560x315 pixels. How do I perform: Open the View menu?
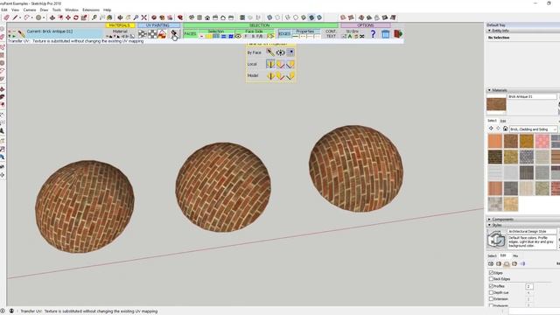[x=16, y=10]
